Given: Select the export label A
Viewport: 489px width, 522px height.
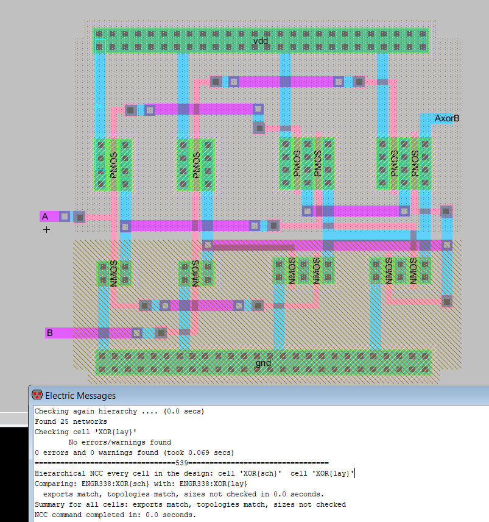Looking at the screenshot, I should pyautogui.click(x=44, y=216).
